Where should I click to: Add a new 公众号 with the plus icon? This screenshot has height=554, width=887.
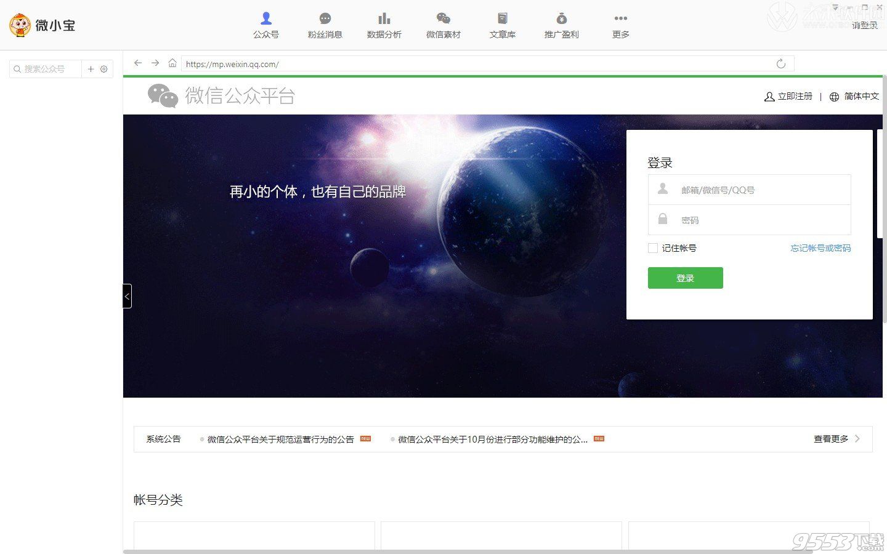91,69
